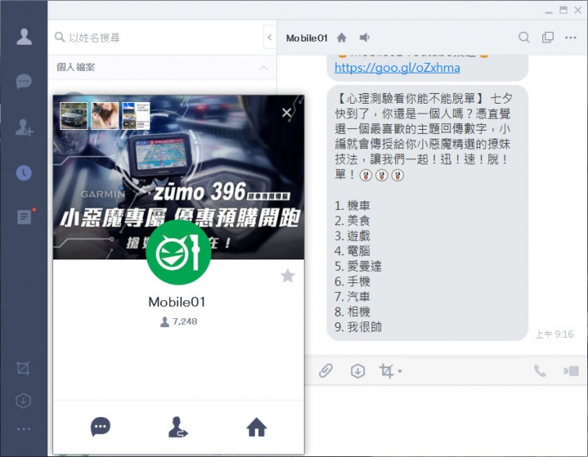Open the Chats tab in sidebar
Viewport: 588px width, 457px height.
24,82
